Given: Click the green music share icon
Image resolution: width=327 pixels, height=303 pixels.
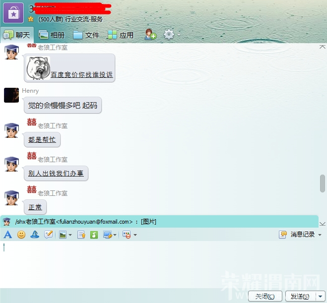Looking at the screenshot, I should (94, 235).
